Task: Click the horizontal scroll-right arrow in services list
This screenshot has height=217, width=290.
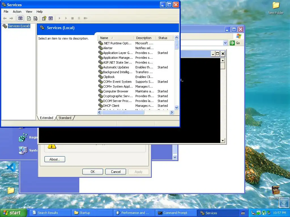Action: click(172, 112)
